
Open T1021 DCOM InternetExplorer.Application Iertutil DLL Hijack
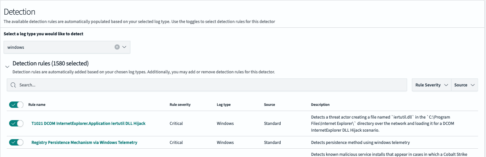pyautogui.click(x=88, y=123)
